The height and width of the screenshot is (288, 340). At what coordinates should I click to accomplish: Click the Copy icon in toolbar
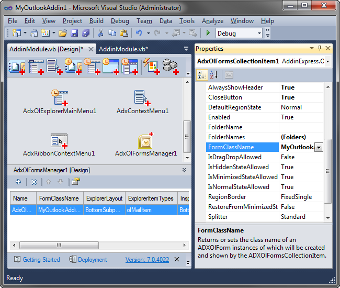pyautogui.click(x=112, y=33)
